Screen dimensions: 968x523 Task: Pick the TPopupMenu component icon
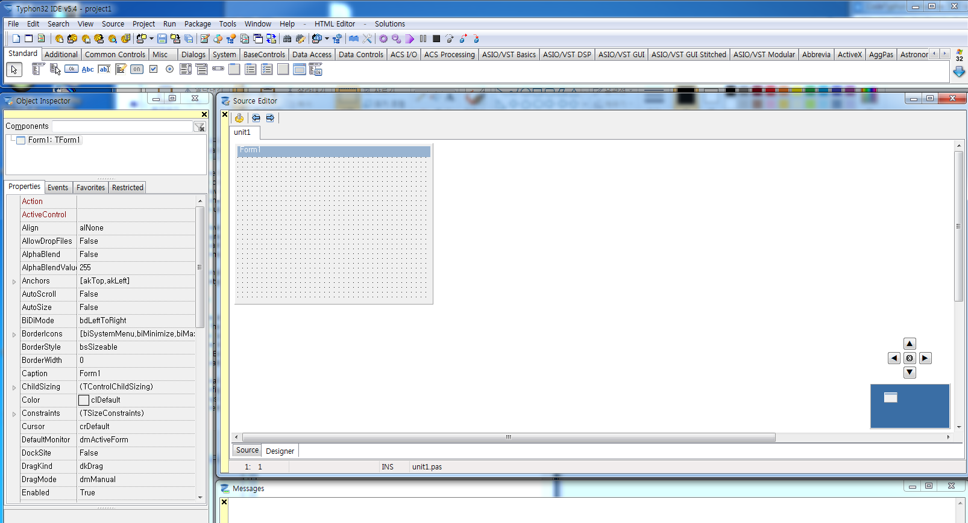click(55, 69)
